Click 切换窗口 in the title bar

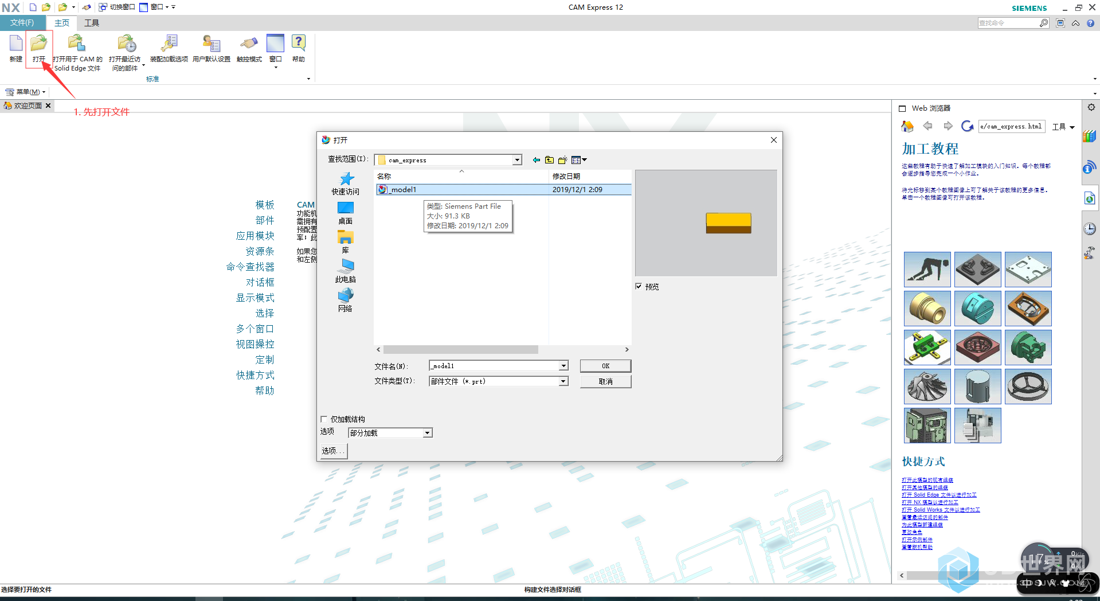[117, 7]
